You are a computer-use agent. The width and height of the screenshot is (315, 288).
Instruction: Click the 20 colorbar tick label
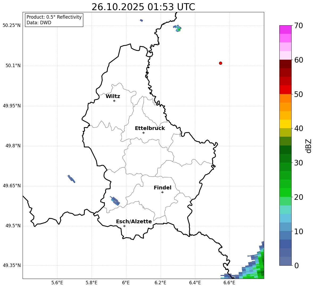[299, 197]
